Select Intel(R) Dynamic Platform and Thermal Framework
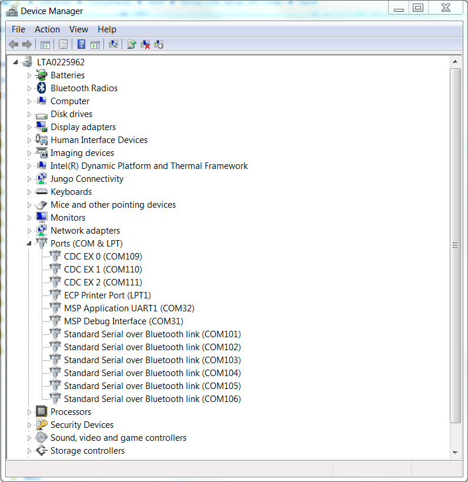 (x=149, y=166)
